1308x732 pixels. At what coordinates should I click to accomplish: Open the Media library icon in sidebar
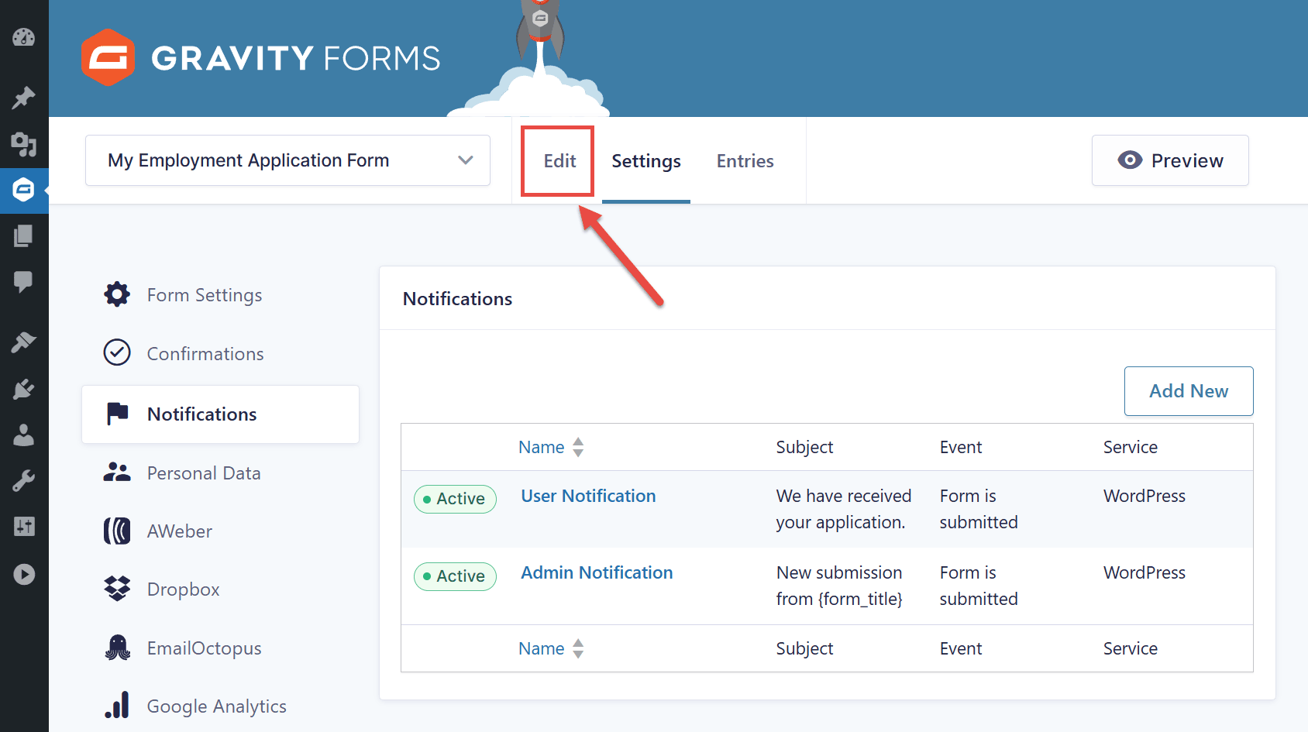coord(24,144)
